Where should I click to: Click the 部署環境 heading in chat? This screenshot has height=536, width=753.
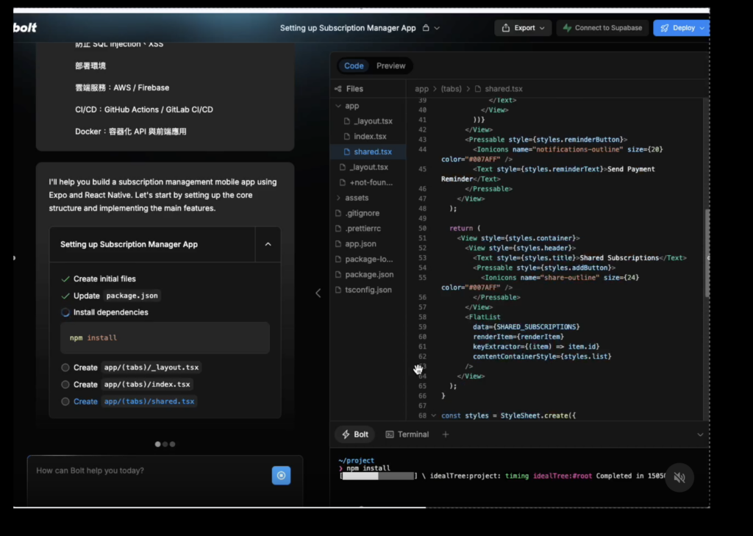click(90, 65)
